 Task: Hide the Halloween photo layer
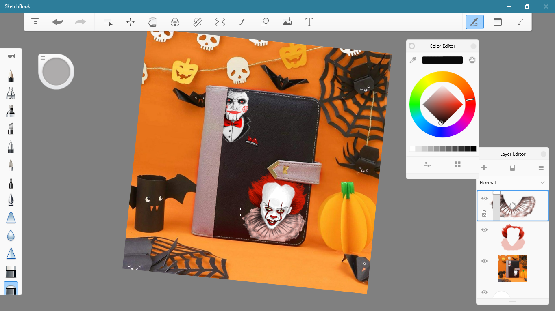click(484, 261)
